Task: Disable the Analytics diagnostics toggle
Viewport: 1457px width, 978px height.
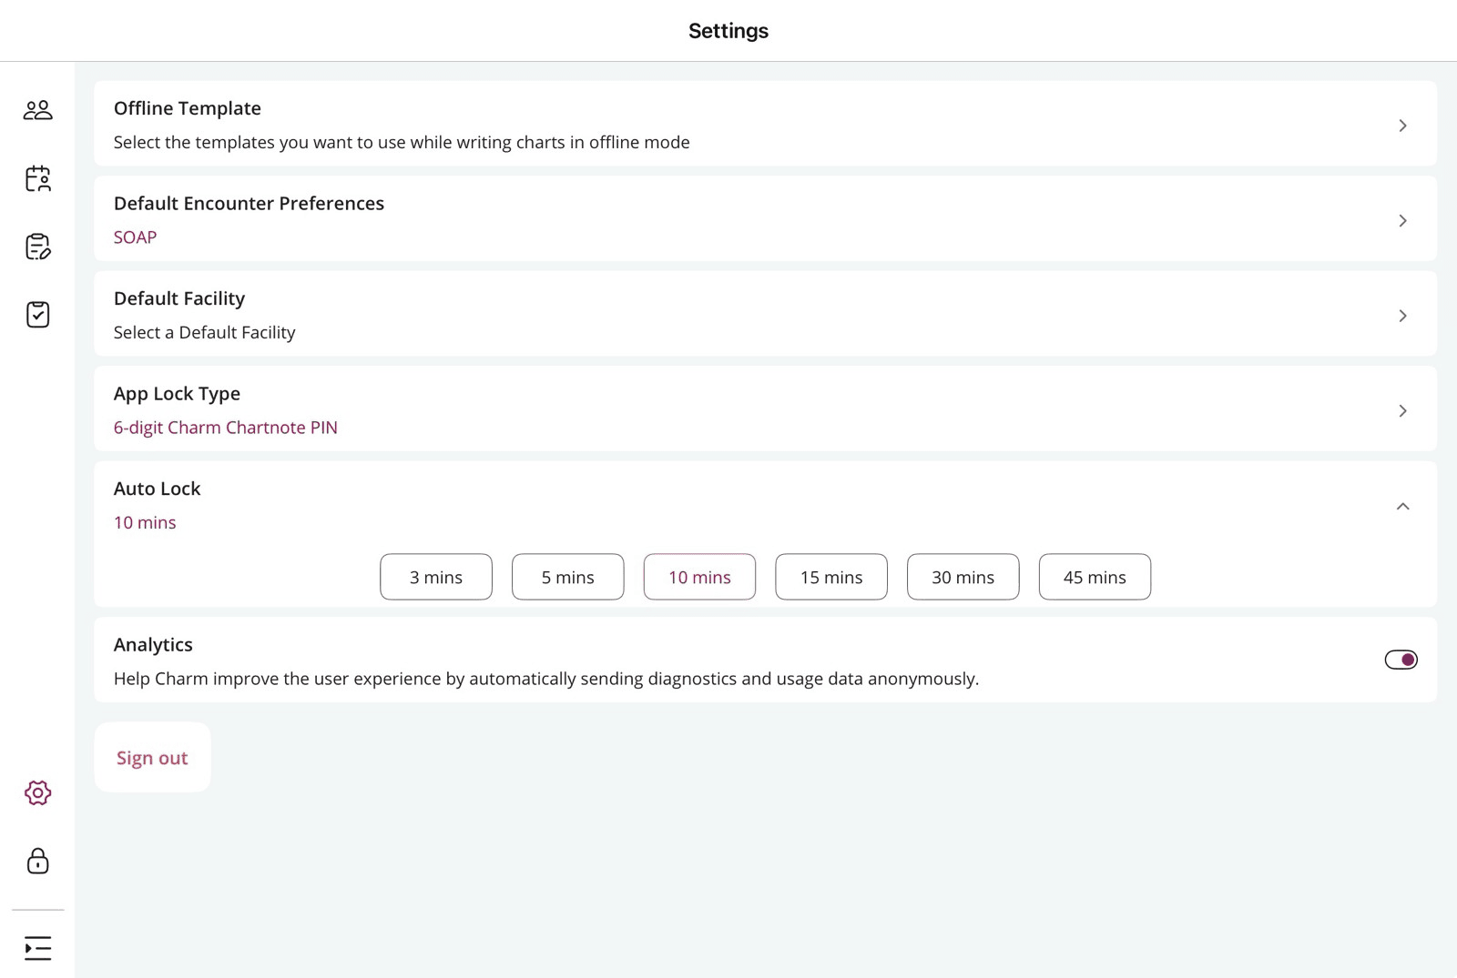Action: pos(1401,660)
